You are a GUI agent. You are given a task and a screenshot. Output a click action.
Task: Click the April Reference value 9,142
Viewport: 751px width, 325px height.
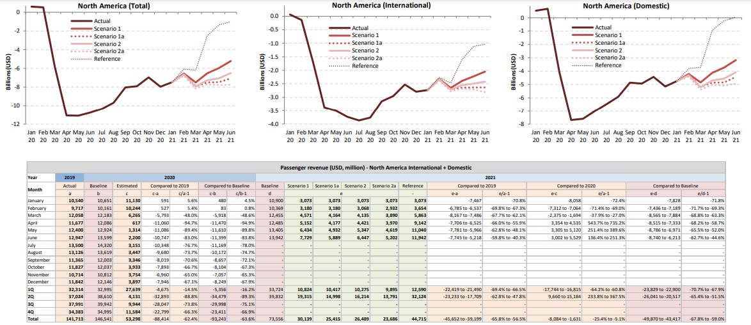coord(419,223)
